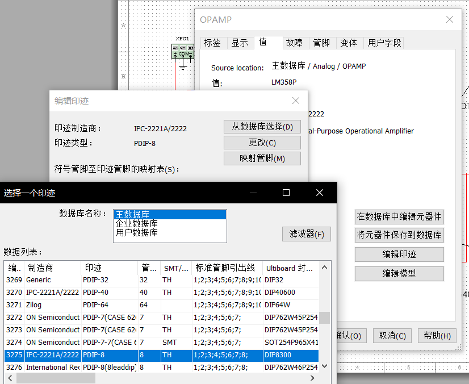Sort by the 制造商 column header

(x=53, y=268)
